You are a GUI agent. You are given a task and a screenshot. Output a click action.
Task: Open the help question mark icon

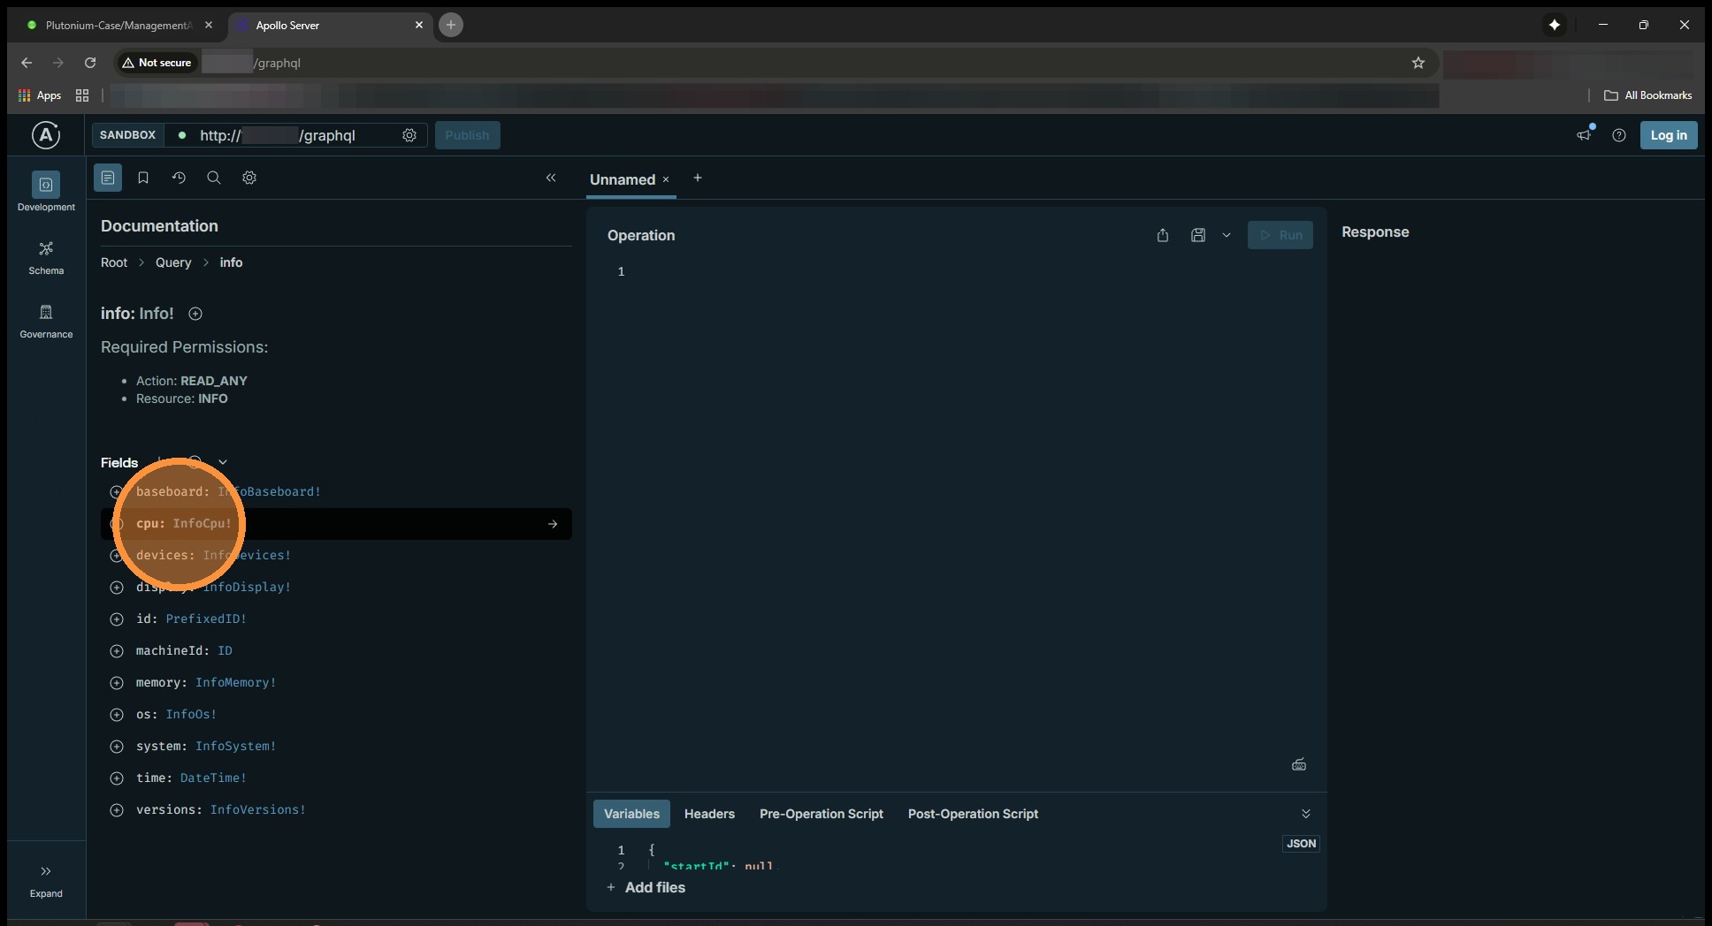pos(1619,135)
